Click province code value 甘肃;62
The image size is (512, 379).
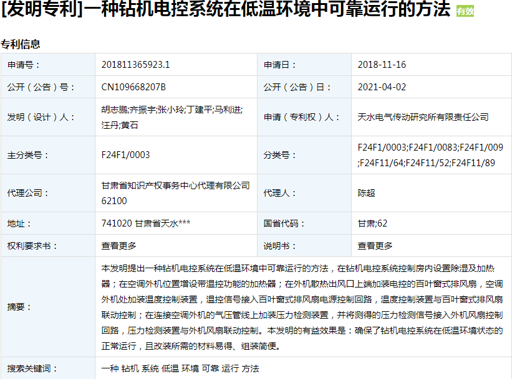(x=372, y=223)
